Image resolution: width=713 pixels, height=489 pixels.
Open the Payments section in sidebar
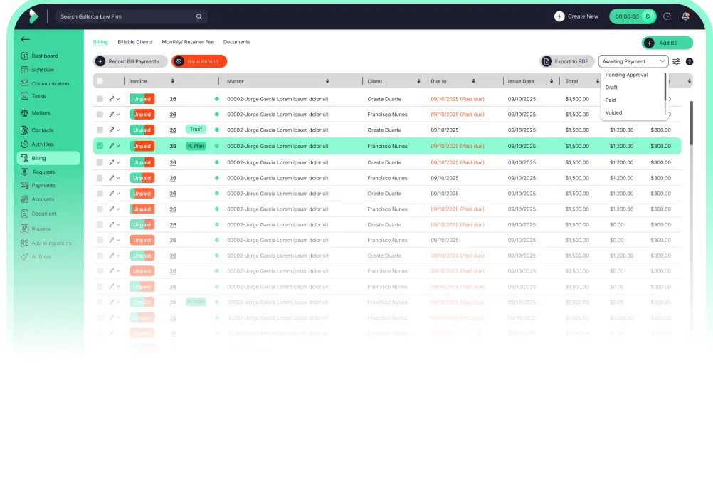[x=26, y=185]
